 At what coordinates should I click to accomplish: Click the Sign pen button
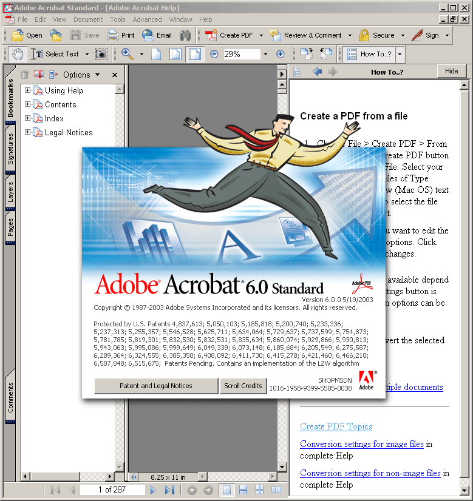426,35
